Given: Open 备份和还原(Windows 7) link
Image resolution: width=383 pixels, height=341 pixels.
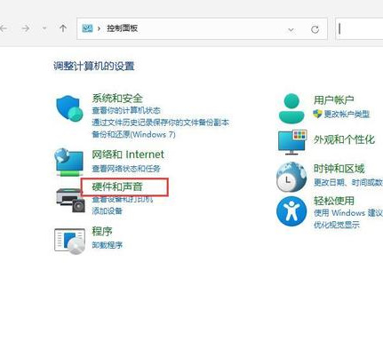Looking at the screenshot, I should click(133, 134).
